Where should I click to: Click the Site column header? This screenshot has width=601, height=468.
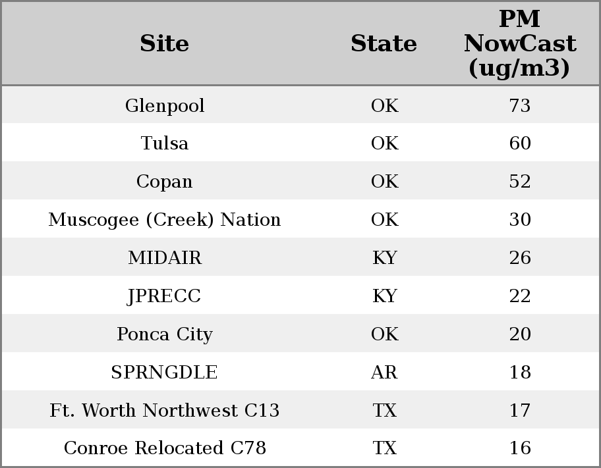pyautogui.click(x=165, y=43)
